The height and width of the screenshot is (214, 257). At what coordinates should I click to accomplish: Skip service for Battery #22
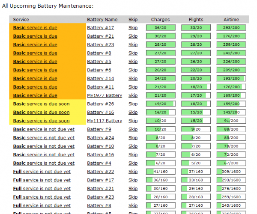pyautogui.click(x=133, y=172)
